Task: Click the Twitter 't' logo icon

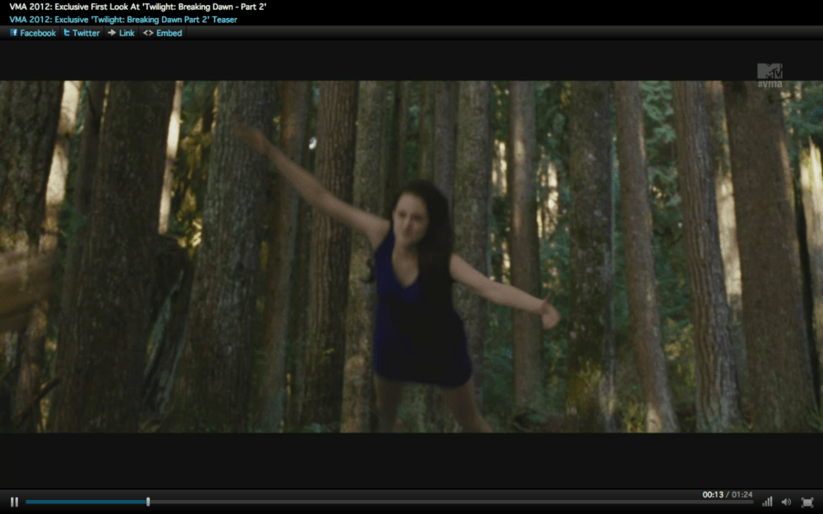Action: [67, 33]
